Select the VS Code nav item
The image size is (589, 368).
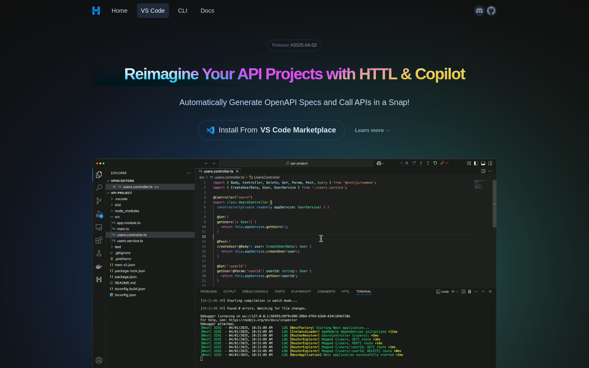(x=153, y=11)
